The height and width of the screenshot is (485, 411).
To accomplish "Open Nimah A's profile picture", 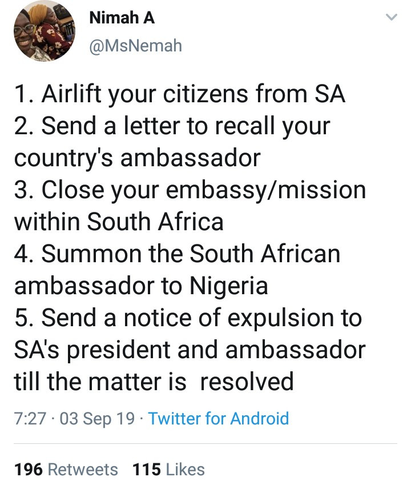I will coord(44,31).
